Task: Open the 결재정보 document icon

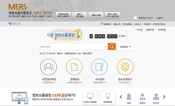Action: coord(74,67)
